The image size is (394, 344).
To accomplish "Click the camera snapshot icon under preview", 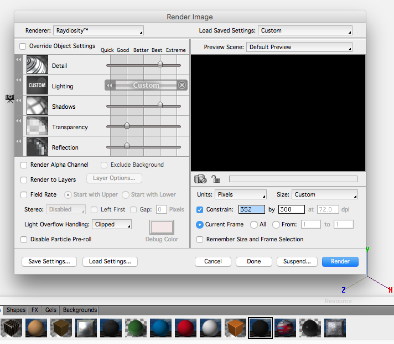I will [x=200, y=179].
